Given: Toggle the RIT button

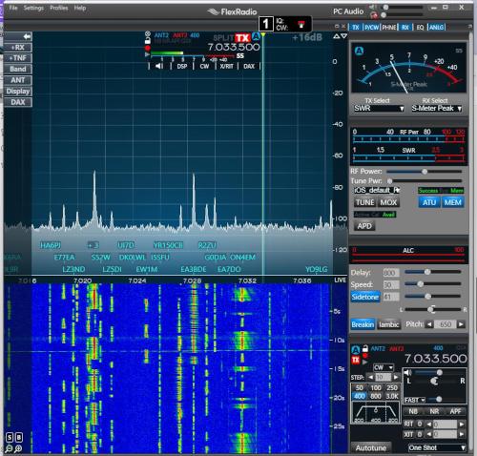Looking at the screenshot, I should coord(408,425).
